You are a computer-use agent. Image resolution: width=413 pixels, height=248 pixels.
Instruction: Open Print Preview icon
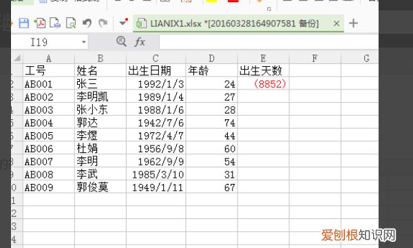[71, 23]
